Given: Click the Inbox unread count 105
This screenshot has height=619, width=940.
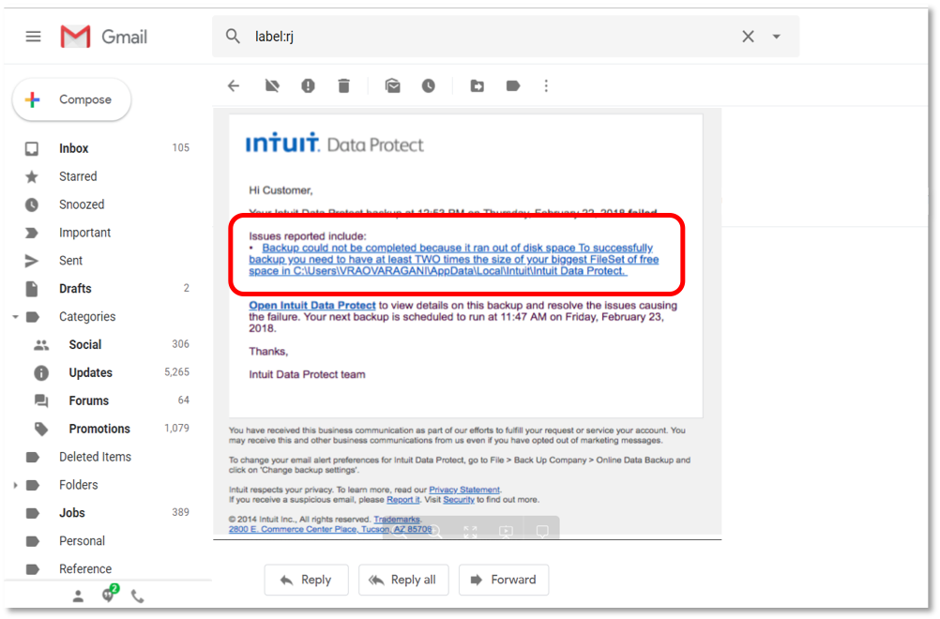Looking at the screenshot, I should (x=180, y=148).
